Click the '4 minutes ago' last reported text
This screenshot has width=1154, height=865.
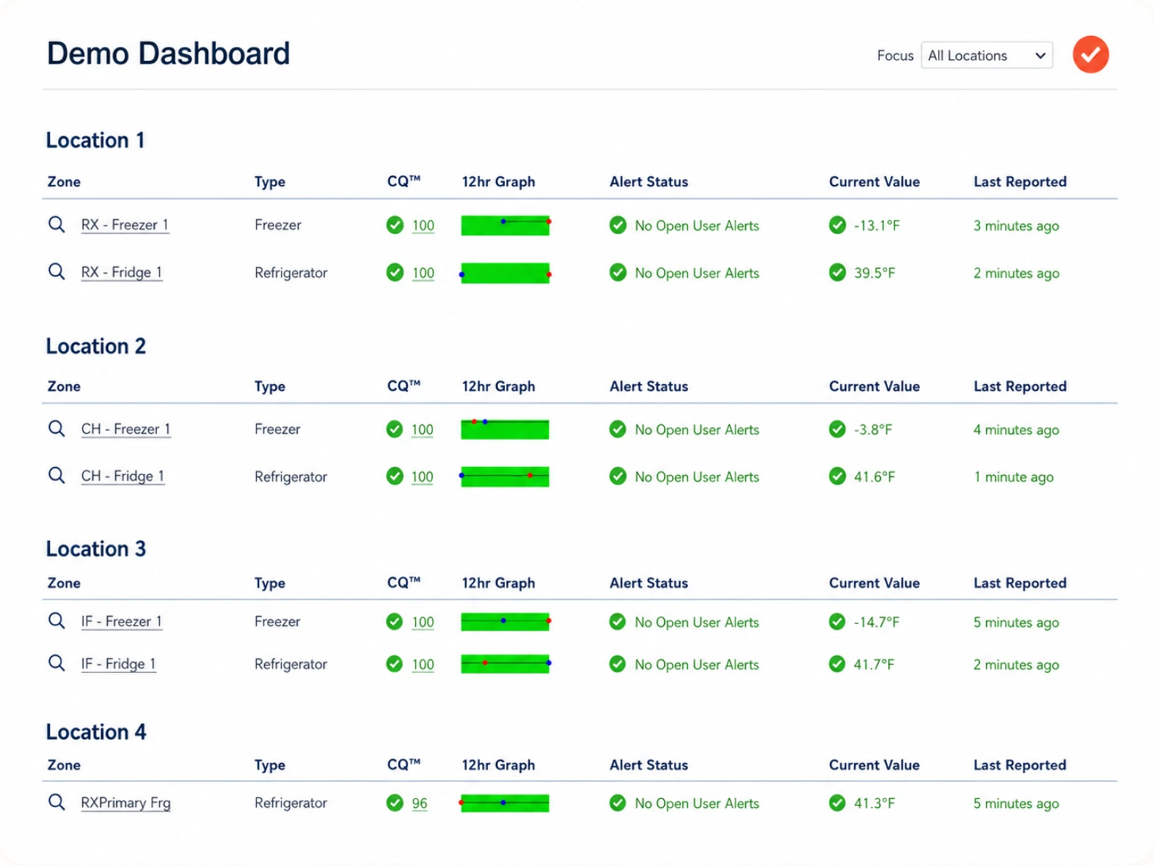pyautogui.click(x=1016, y=430)
